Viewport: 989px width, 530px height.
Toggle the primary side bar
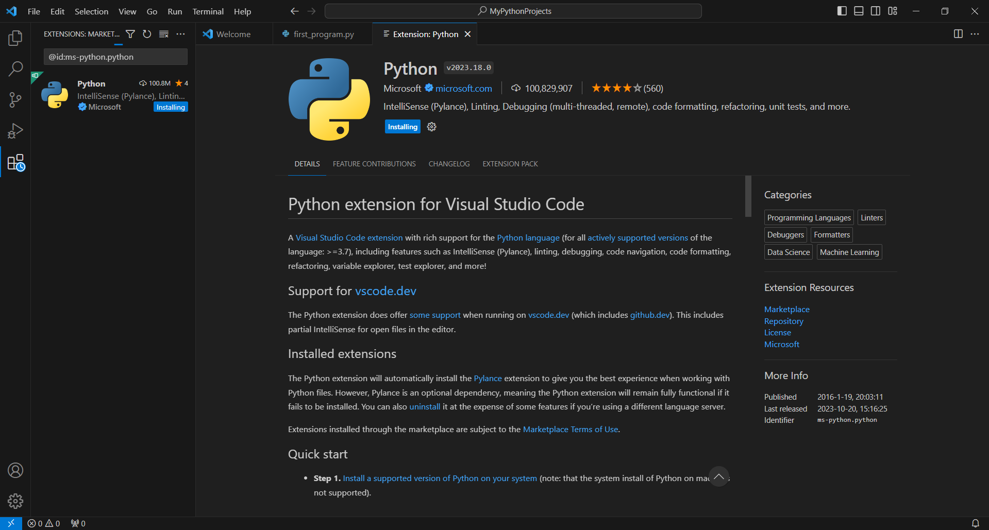tap(842, 11)
